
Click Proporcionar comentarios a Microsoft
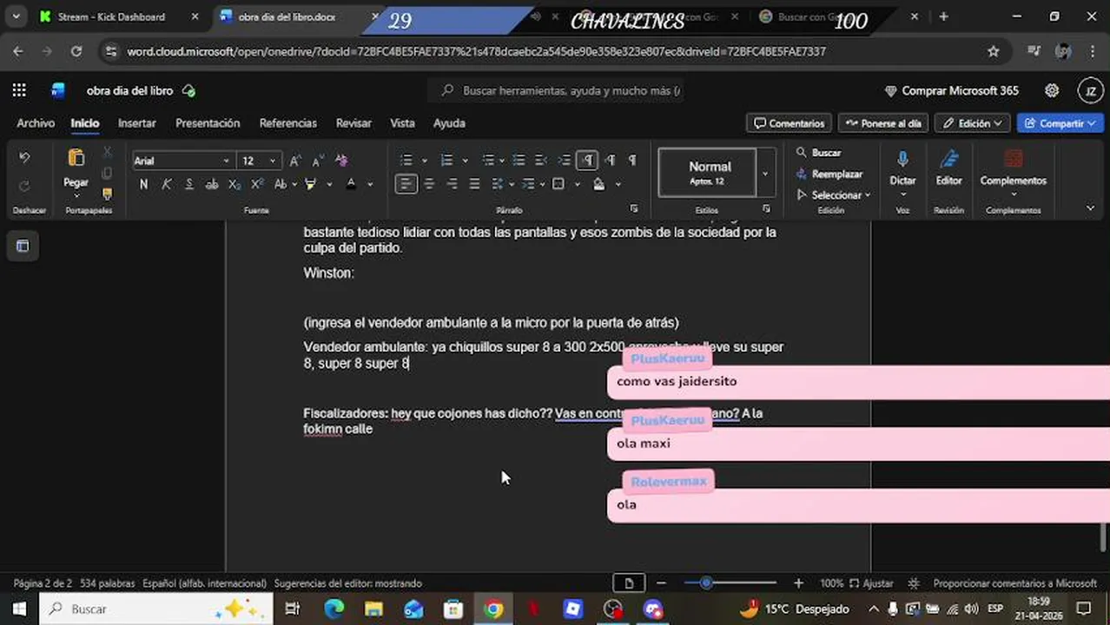click(1014, 583)
